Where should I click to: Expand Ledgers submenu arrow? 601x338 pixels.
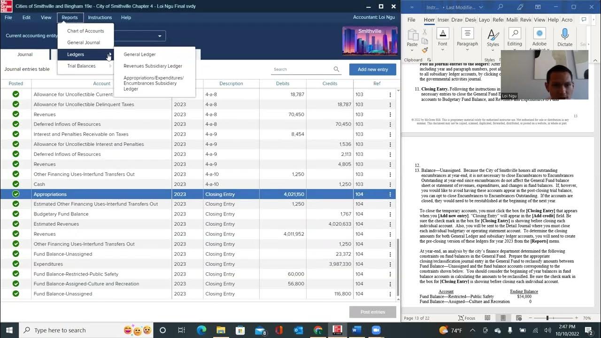[110, 54]
